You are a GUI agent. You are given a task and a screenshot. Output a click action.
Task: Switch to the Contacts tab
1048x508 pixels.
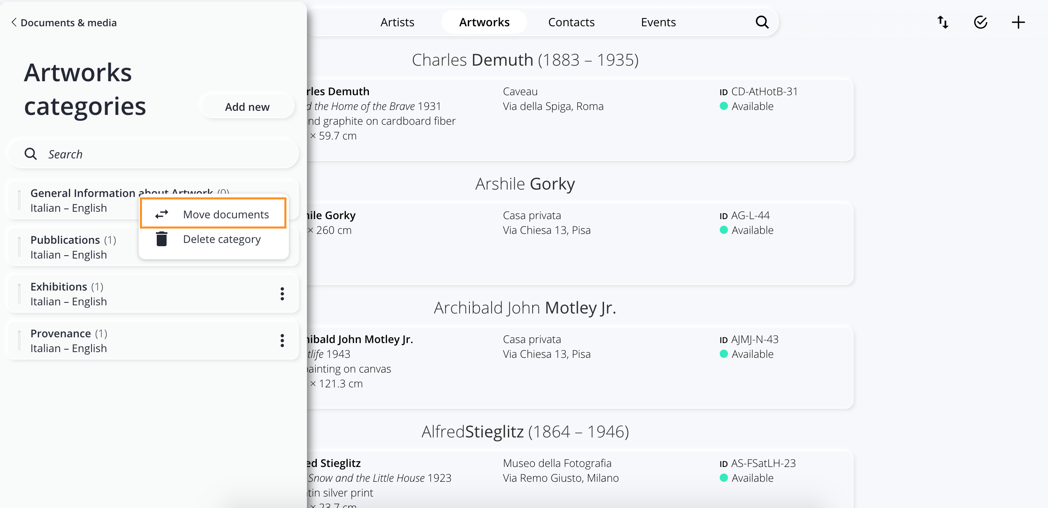(571, 22)
